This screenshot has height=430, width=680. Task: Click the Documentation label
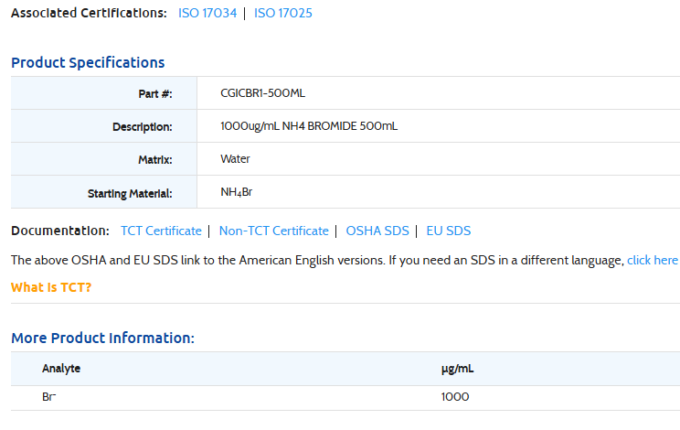pyautogui.click(x=59, y=231)
